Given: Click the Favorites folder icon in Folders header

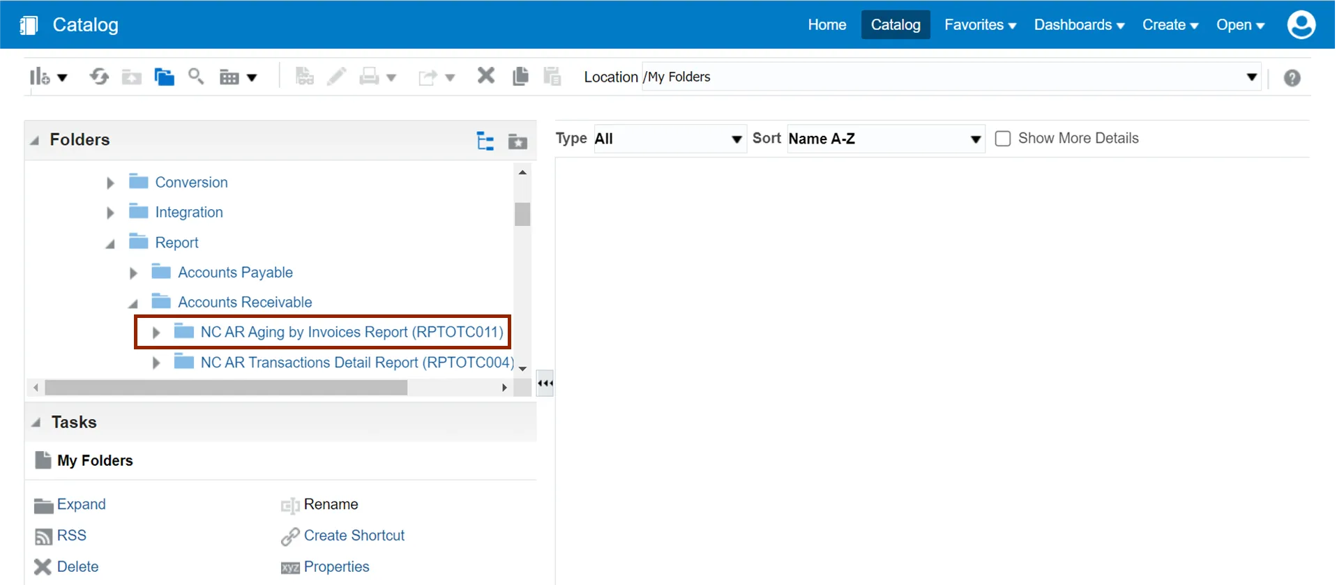Looking at the screenshot, I should pos(518,142).
